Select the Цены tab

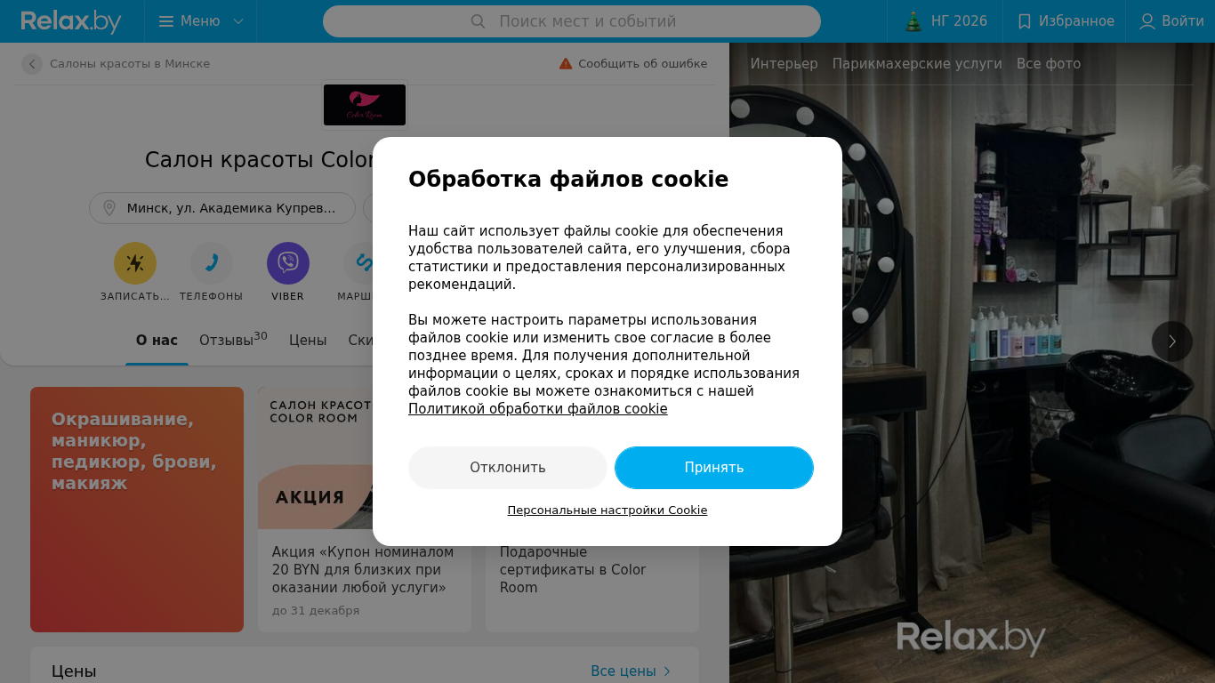pos(308,341)
